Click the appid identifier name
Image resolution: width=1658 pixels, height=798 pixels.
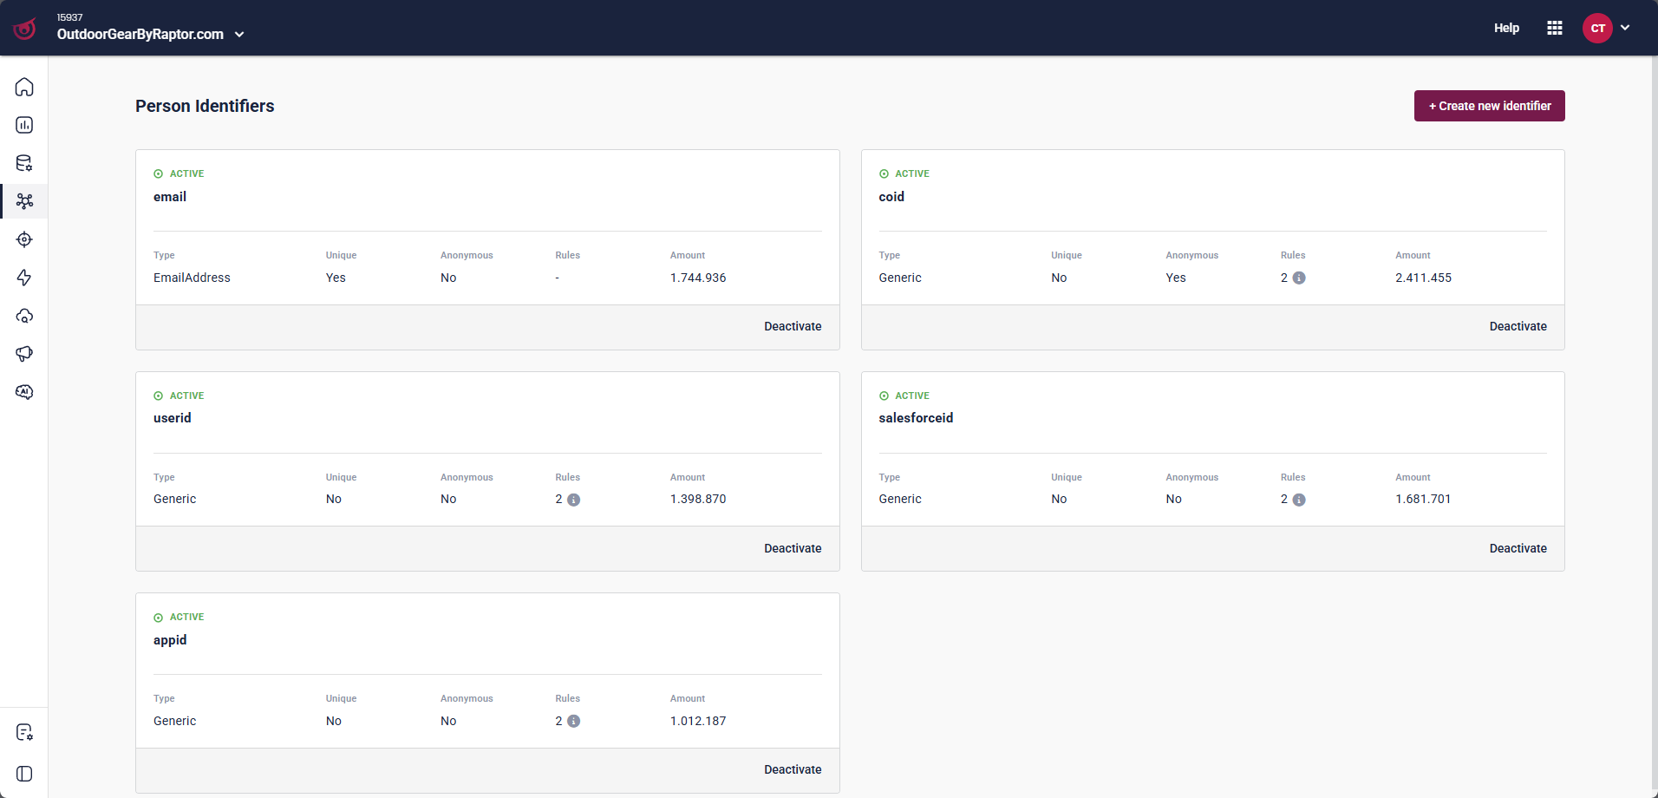click(x=170, y=640)
